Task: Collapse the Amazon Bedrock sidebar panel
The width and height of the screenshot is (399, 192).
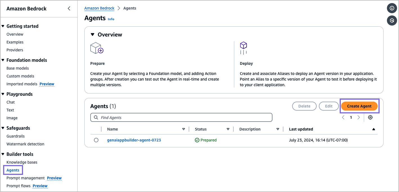Action: point(69,8)
